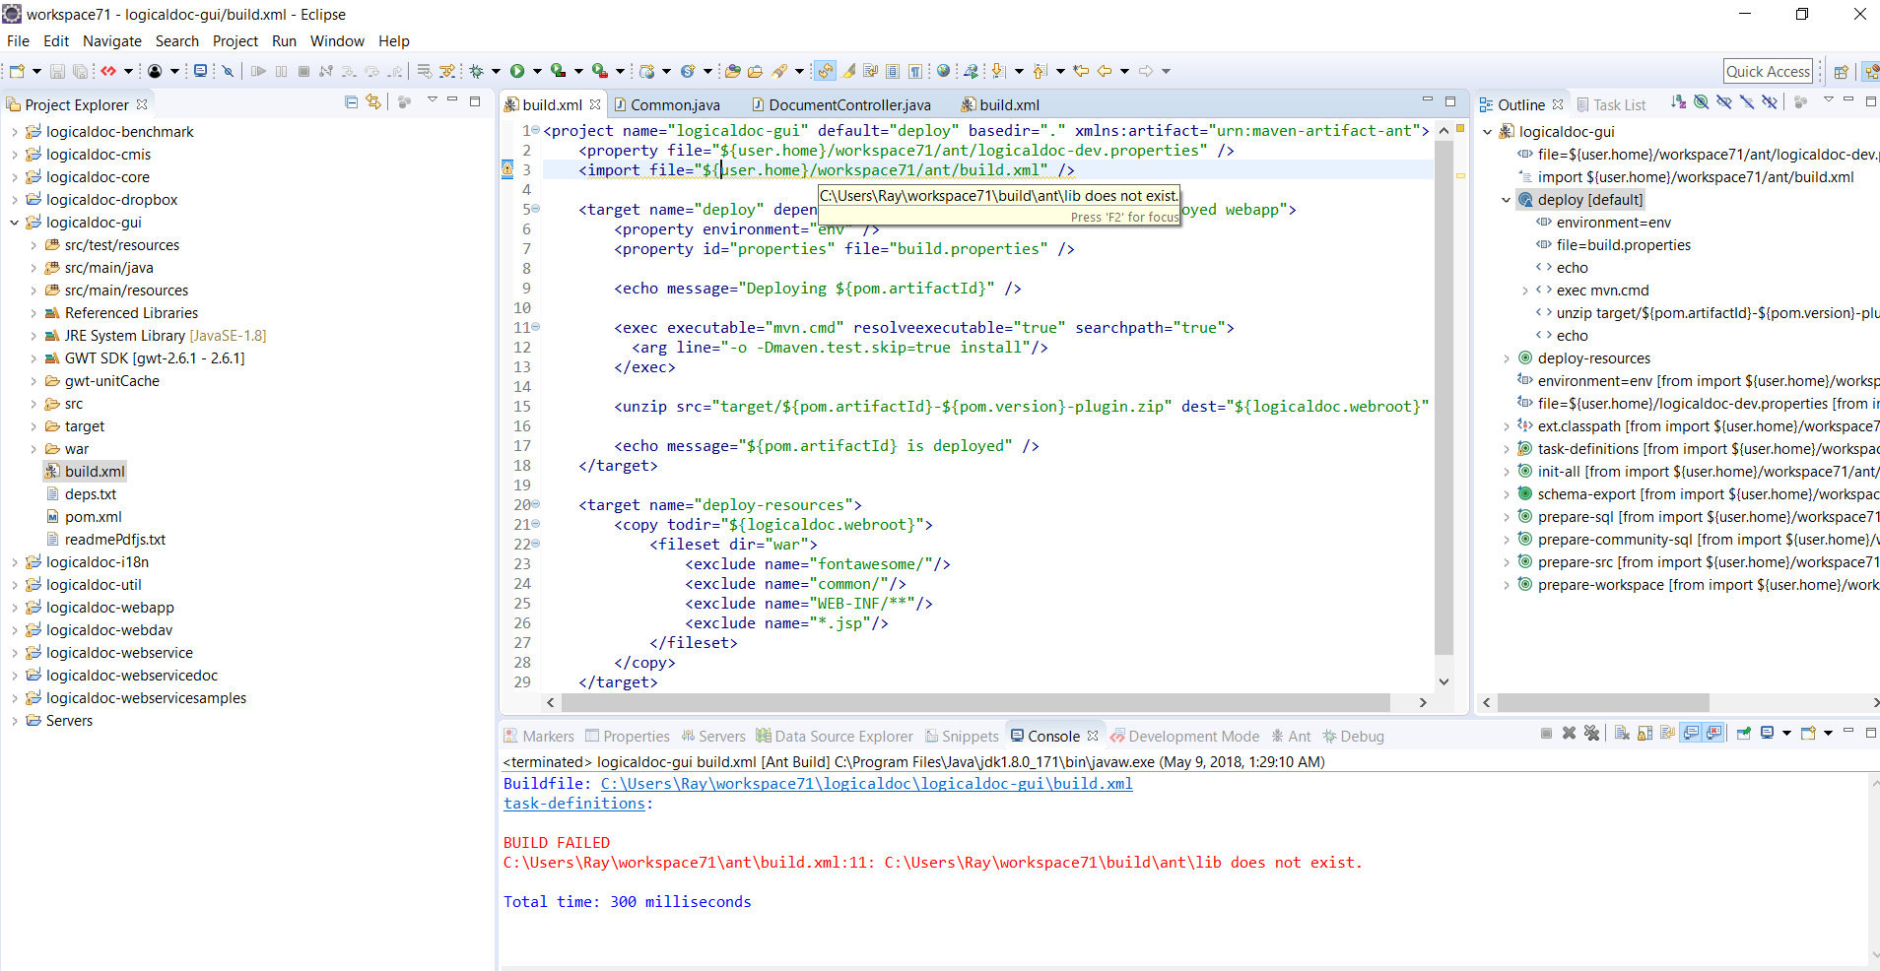Open the Servers view tab
The height and width of the screenshot is (971, 1880).
pos(713,737)
